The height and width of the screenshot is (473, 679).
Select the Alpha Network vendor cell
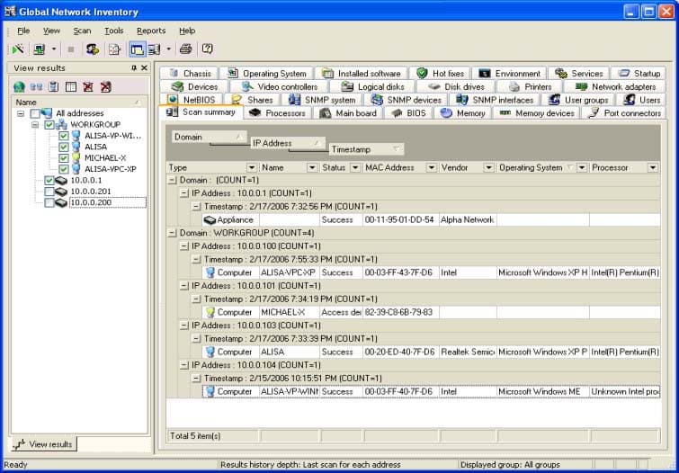[468, 220]
